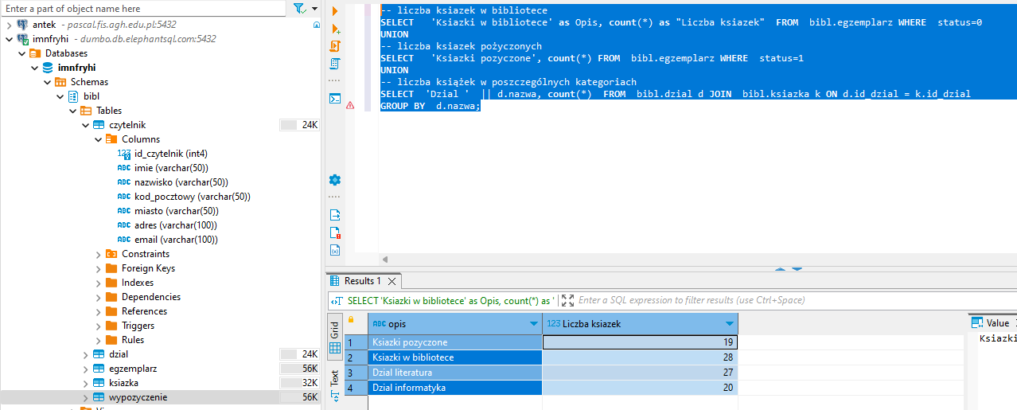Click the czytelnik table icon
Screen dimensions: 1017x410
(x=99, y=125)
